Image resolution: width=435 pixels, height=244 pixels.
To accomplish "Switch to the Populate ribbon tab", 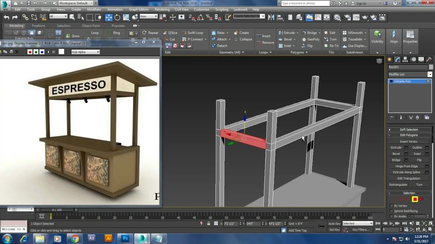I will pos(118,26).
